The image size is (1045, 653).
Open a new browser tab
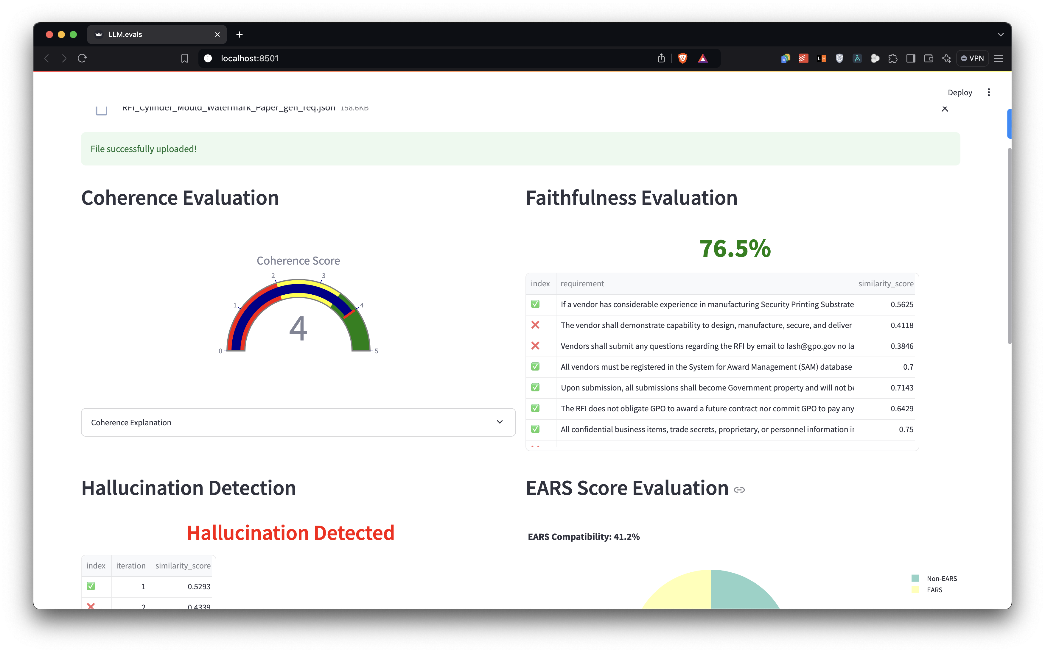coord(240,35)
